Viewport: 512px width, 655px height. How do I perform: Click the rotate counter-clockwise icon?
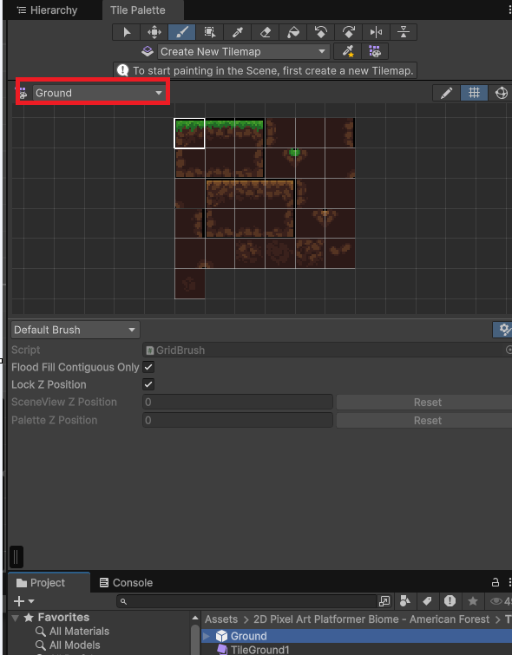320,32
